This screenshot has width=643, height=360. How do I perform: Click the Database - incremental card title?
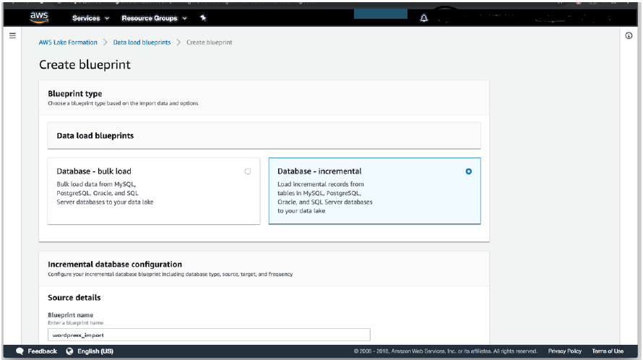point(319,171)
